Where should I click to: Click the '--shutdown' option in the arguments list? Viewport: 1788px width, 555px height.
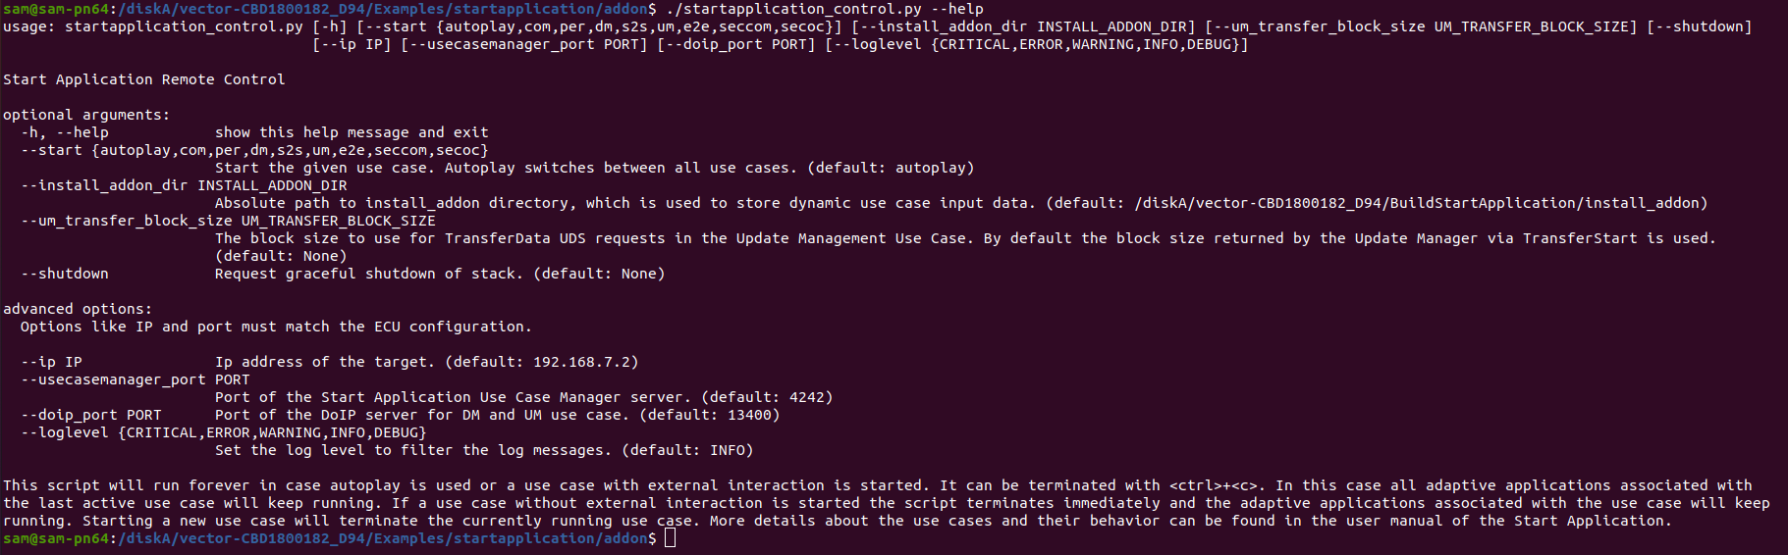pyautogui.click(x=65, y=274)
